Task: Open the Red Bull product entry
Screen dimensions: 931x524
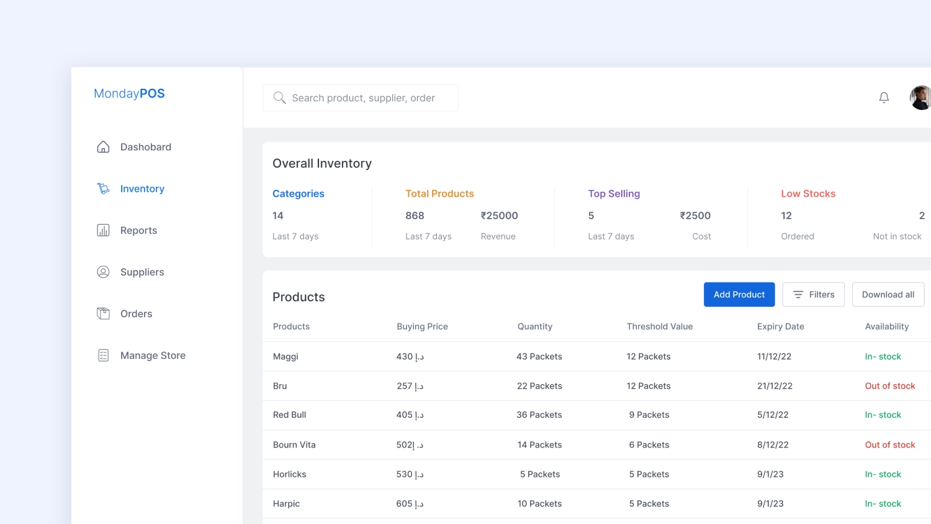Action: point(289,415)
